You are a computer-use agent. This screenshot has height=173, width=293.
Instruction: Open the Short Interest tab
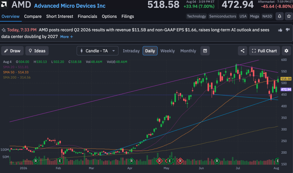[60, 17]
